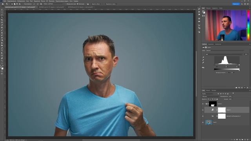
Task: Click Home icon in options bar
Action: [x=3, y=4]
